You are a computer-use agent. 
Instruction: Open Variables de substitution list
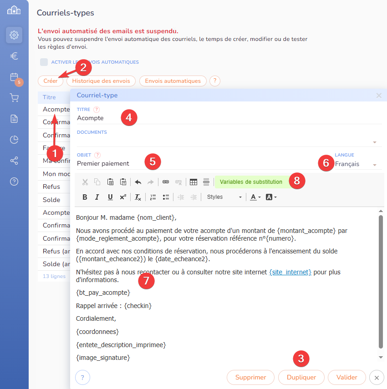click(x=251, y=182)
